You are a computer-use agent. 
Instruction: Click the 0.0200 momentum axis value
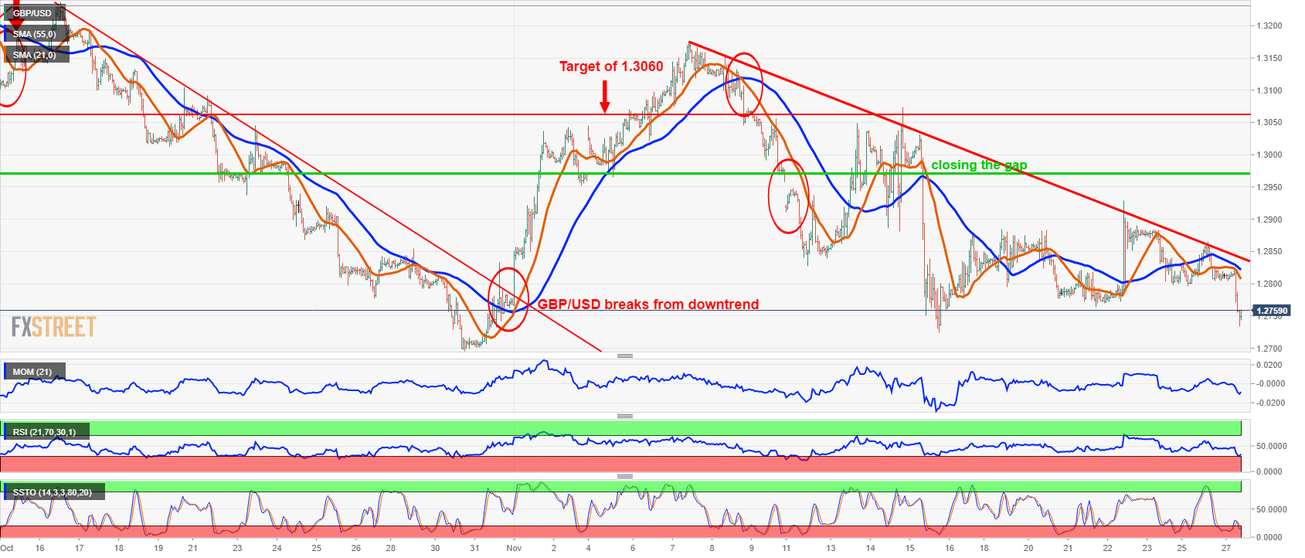click(1269, 365)
